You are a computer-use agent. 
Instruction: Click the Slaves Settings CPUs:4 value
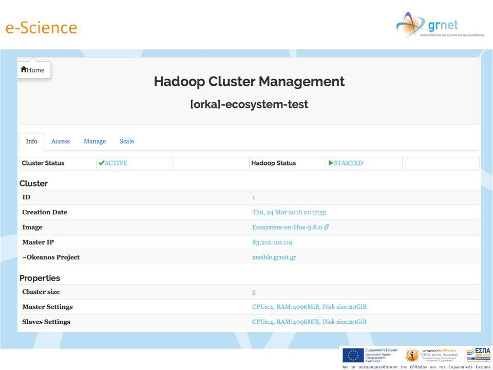tap(309, 322)
